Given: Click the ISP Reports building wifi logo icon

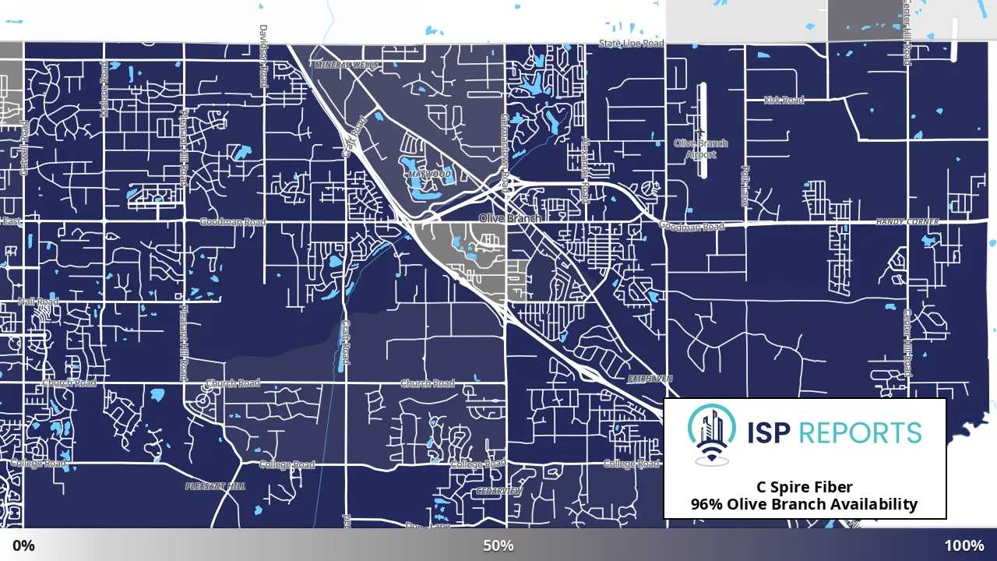Looking at the screenshot, I should 713,435.
